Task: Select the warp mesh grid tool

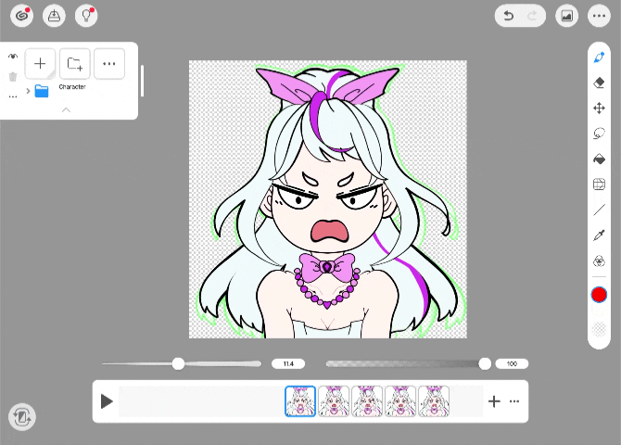Action: pos(599,184)
